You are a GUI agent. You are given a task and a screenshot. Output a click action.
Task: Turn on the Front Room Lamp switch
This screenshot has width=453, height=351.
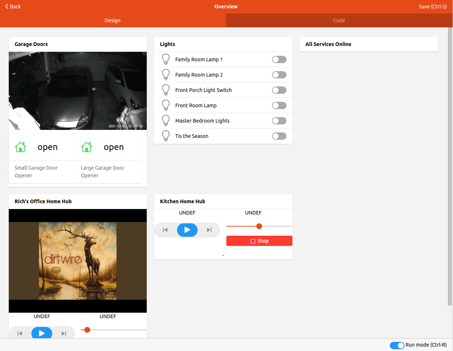pyautogui.click(x=279, y=105)
